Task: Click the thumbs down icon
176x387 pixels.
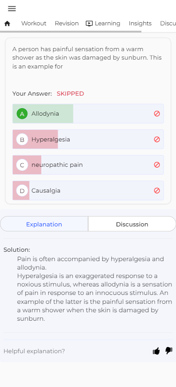Action: 168,351
